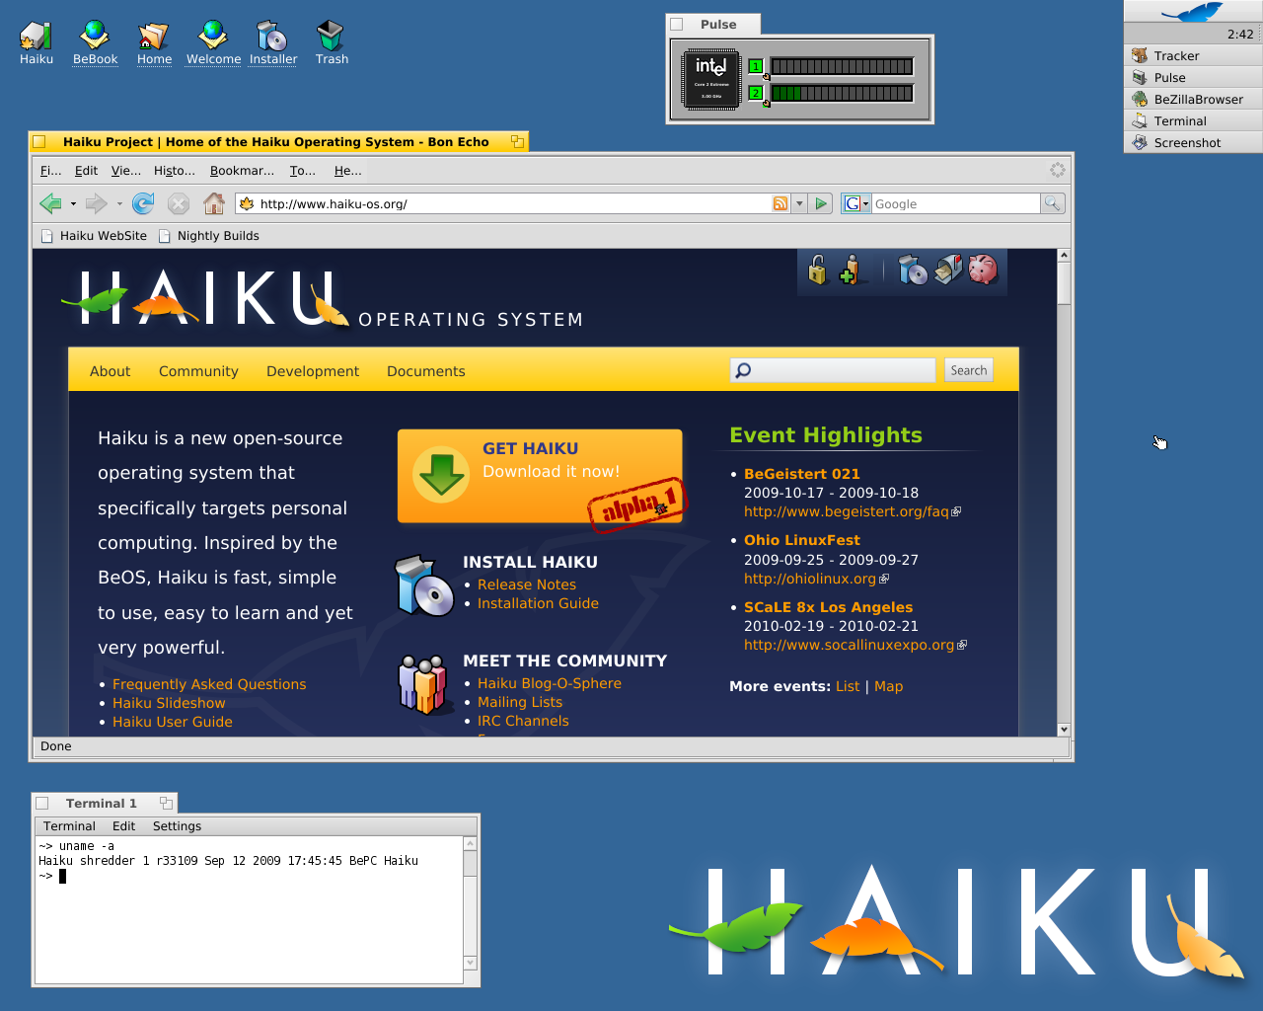Open the Installation Guide link
The image size is (1263, 1011).
tap(538, 603)
